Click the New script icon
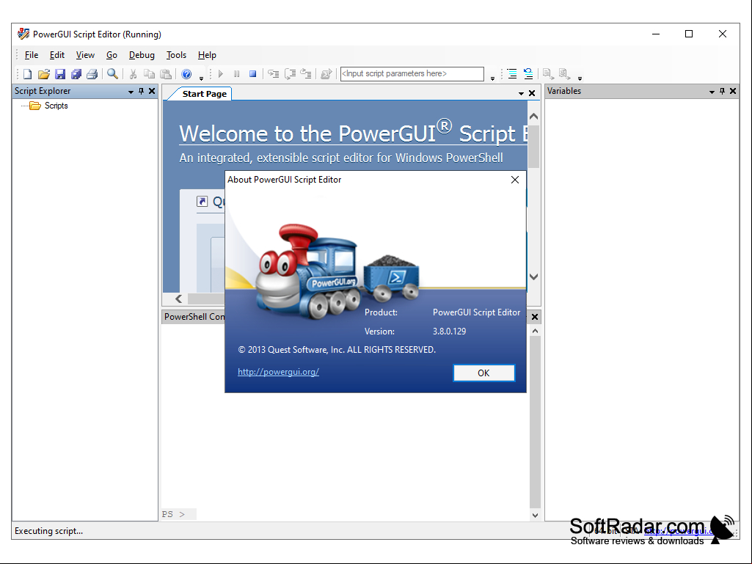The width and height of the screenshot is (752, 564). click(27, 74)
